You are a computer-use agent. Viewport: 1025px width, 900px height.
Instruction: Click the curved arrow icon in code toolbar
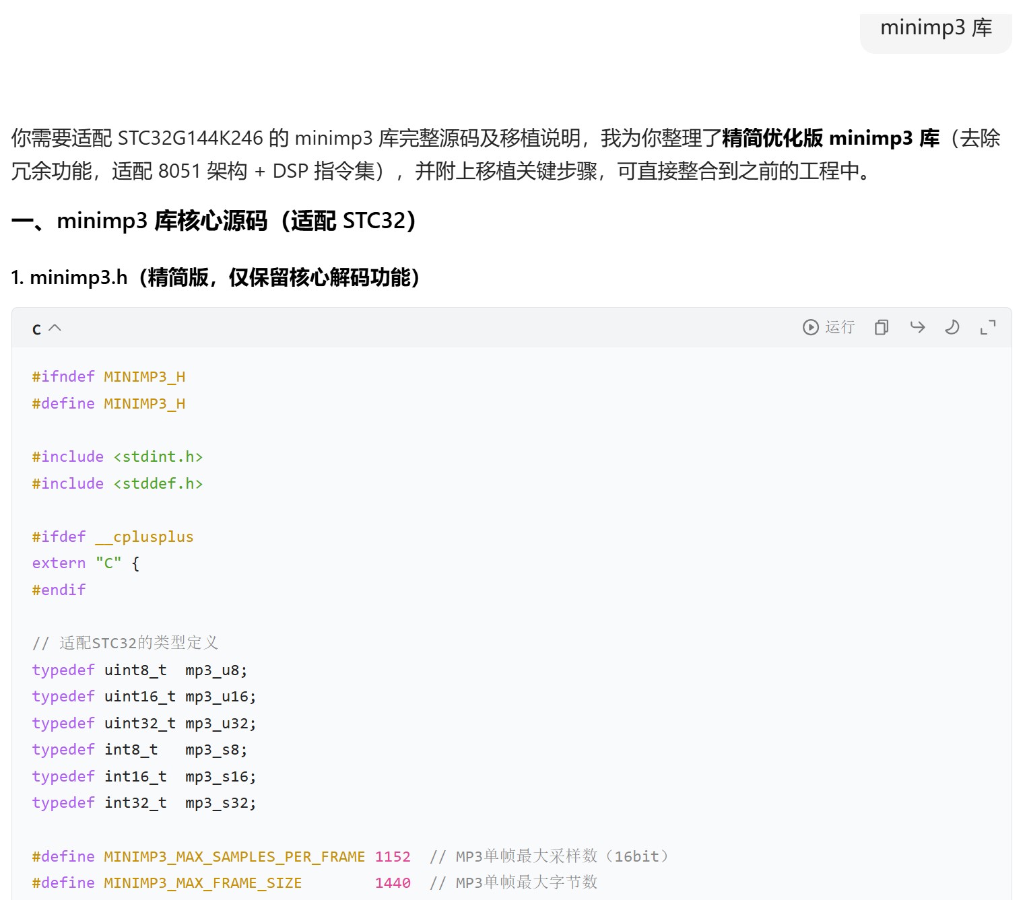917,328
